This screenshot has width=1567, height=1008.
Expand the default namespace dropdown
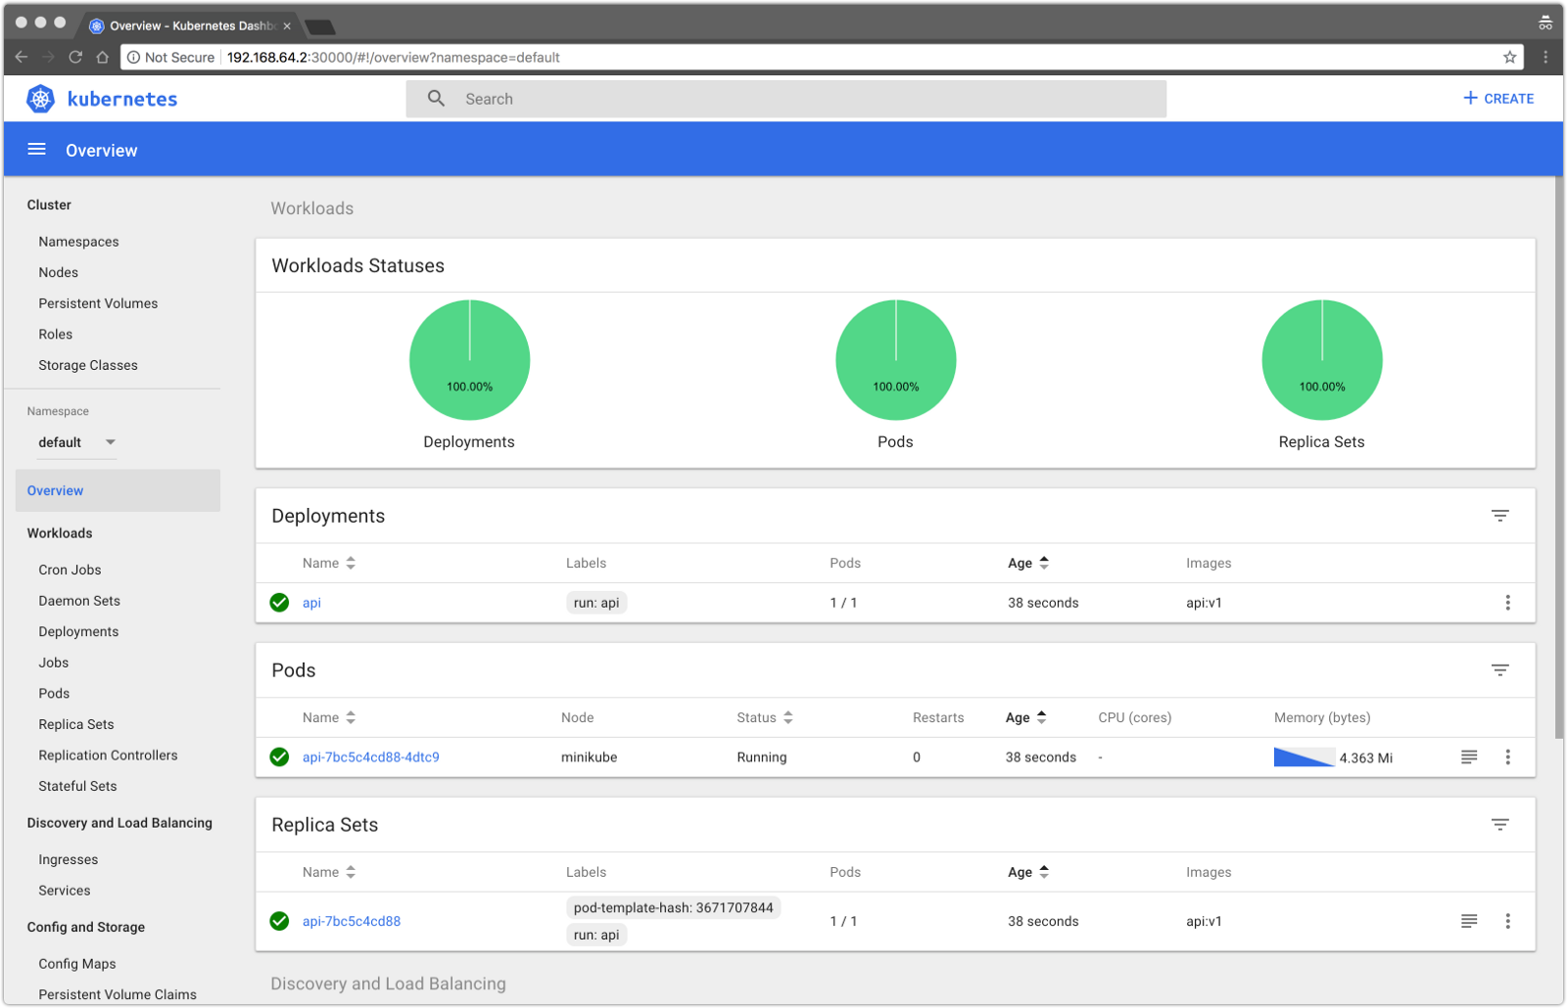pyautogui.click(x=77, y=442)
